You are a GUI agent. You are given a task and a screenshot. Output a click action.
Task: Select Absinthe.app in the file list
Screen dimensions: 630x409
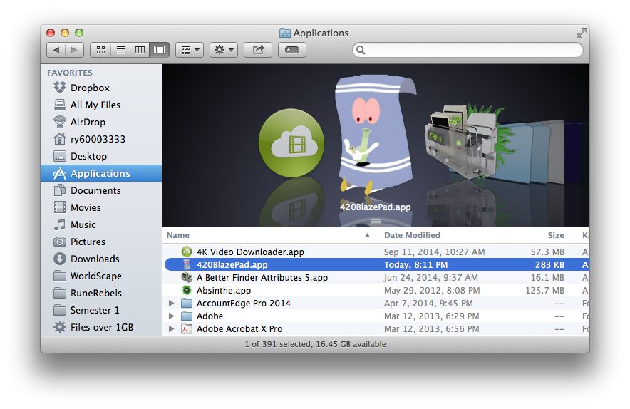376,291
